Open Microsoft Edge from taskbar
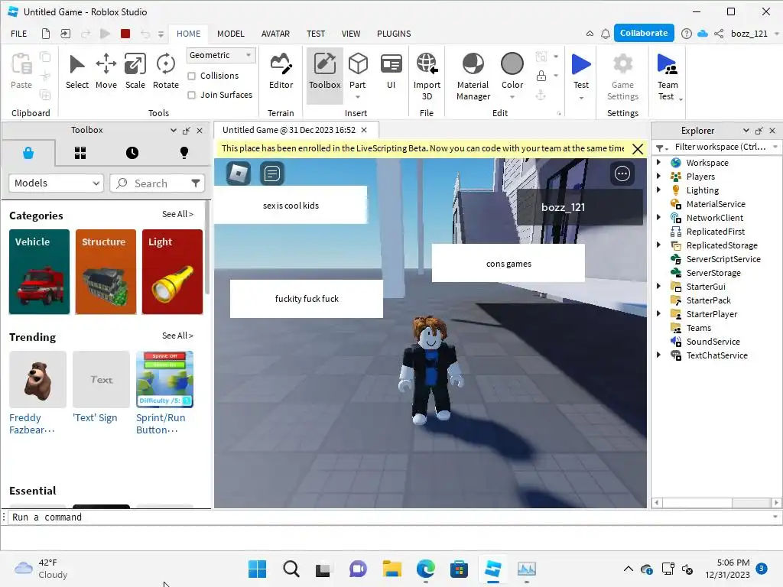Image resolution: width=783 pixels, height=587 pixels. 425,569
